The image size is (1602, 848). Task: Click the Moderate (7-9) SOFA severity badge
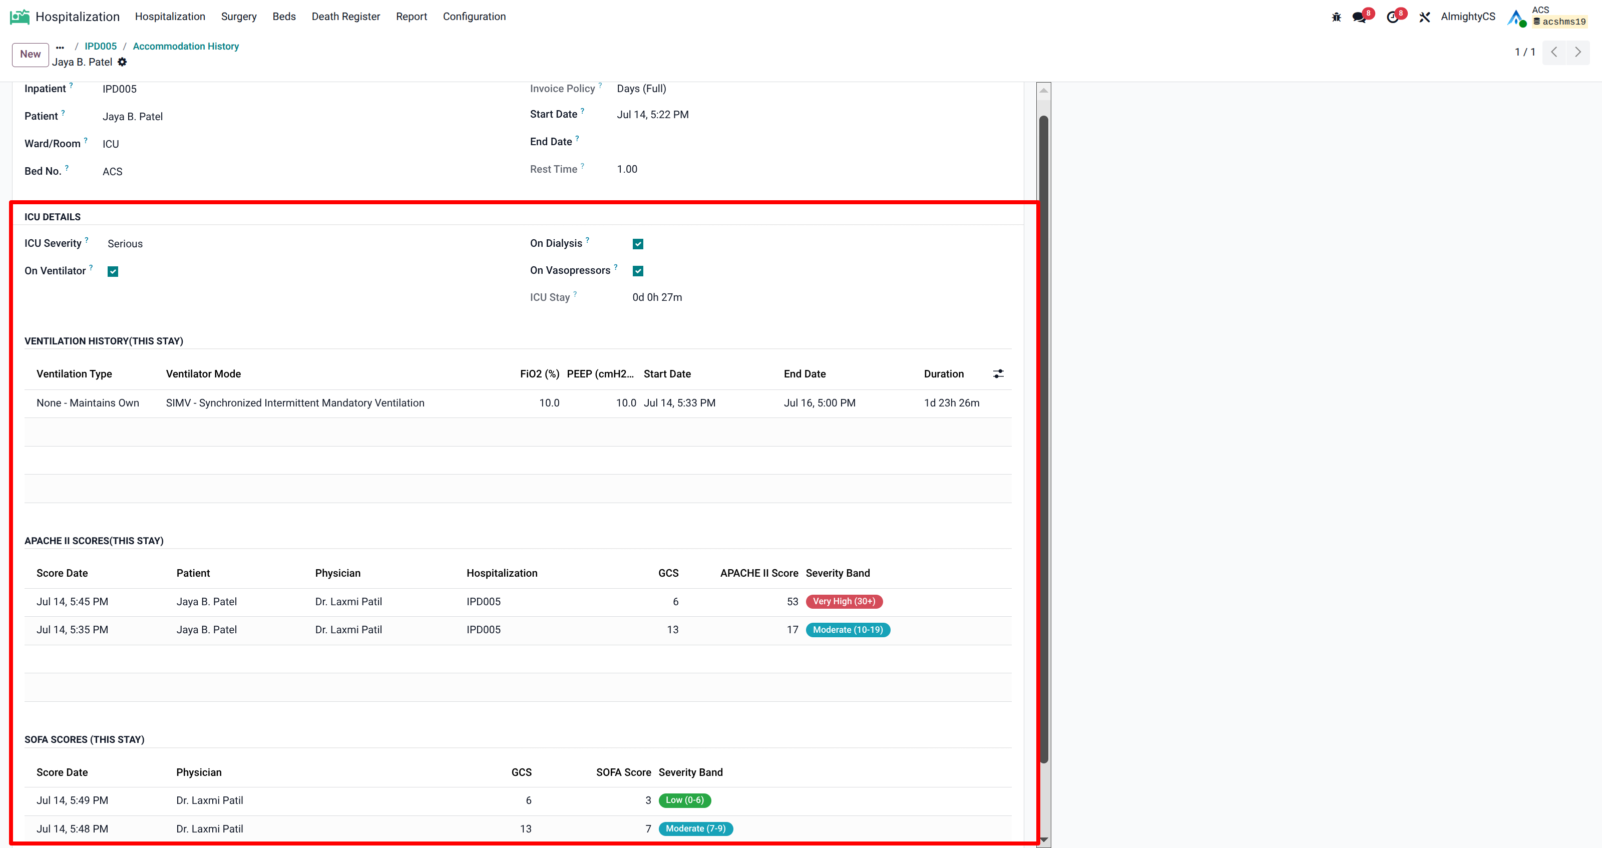[695, 829]
